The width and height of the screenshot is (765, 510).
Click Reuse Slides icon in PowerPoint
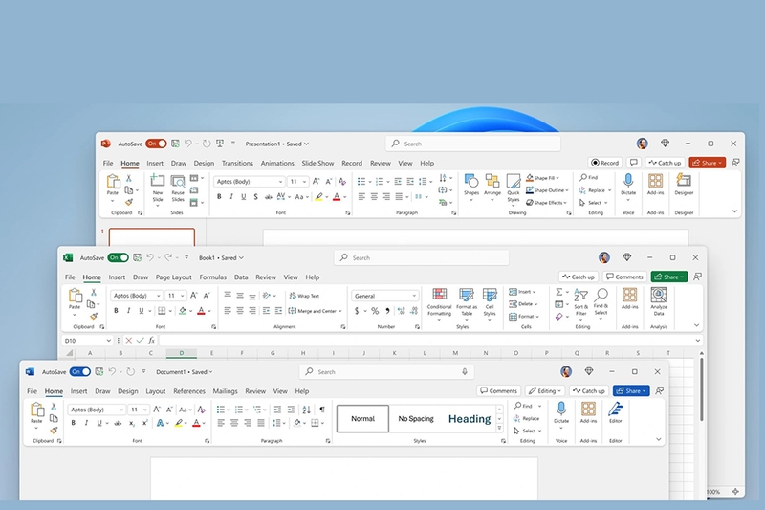tap(178, 182)
